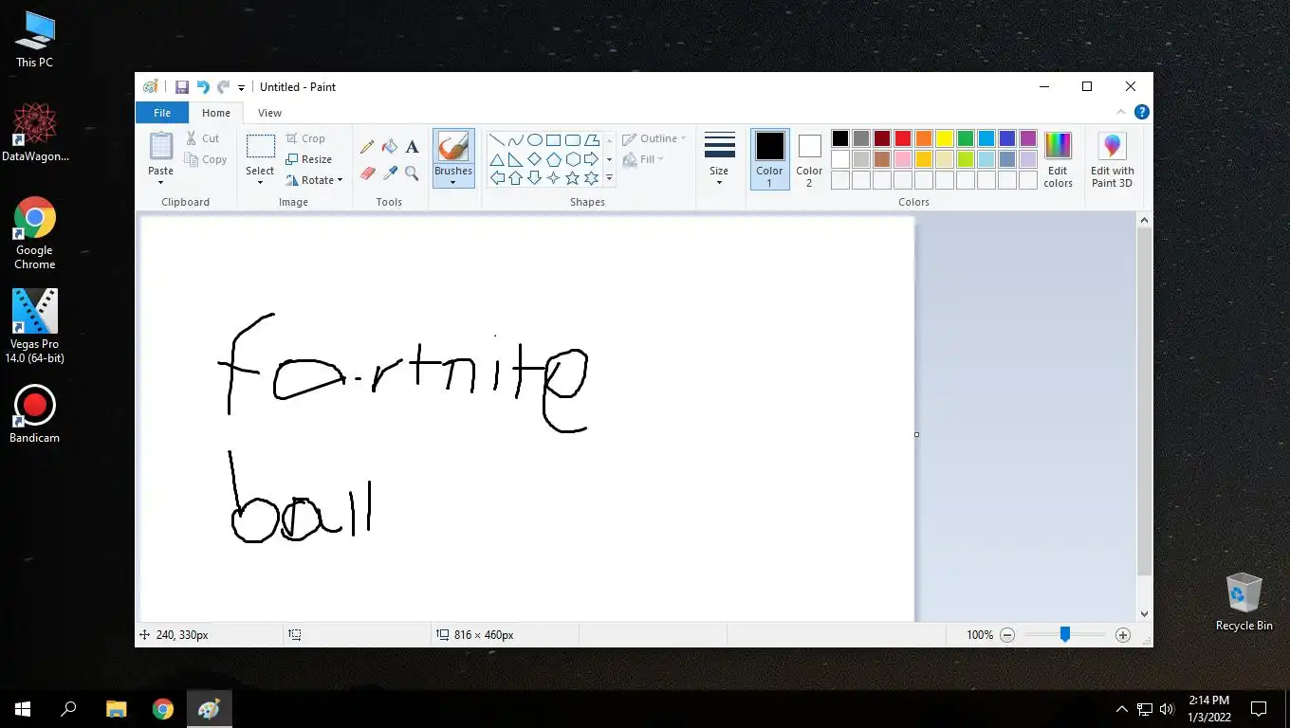Choose the Four-point star shape
Viewport: 1290px width, 728px height.
[x=554, y=178]
